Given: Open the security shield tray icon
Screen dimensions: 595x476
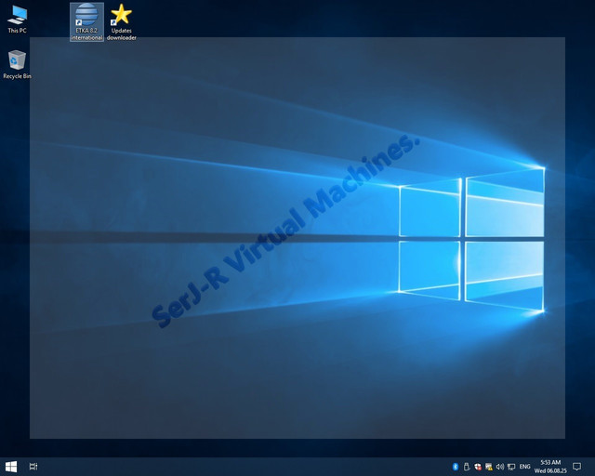Looking at the screenshot, I should (x=478, y=467).
